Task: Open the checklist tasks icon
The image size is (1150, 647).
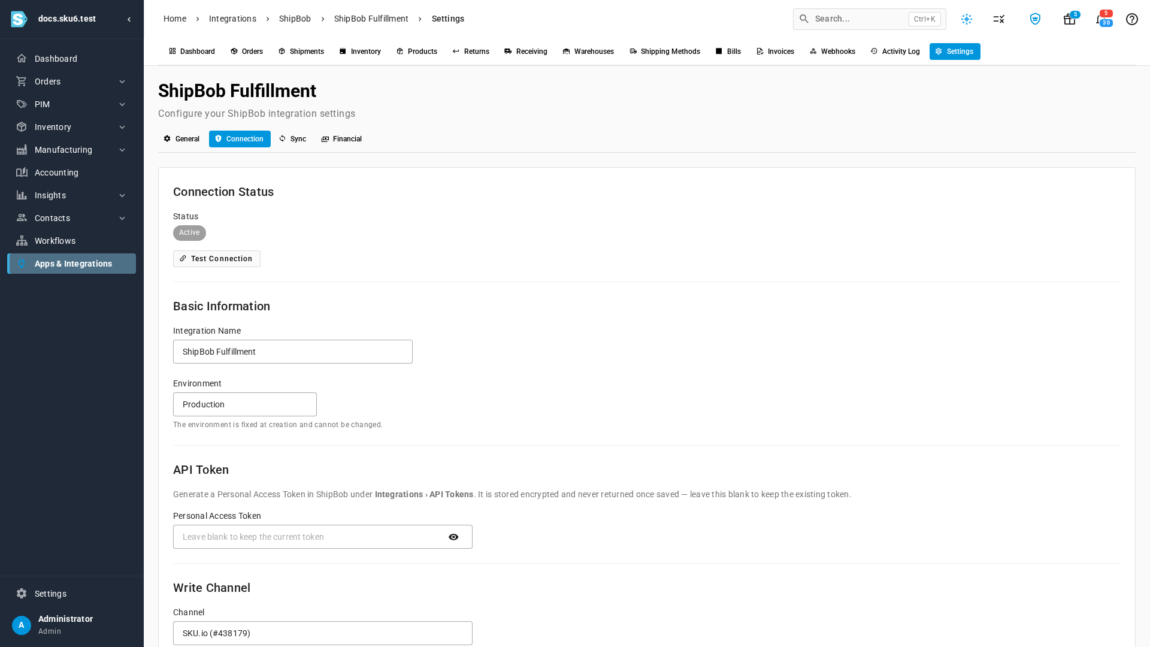Action: point(999,19)
